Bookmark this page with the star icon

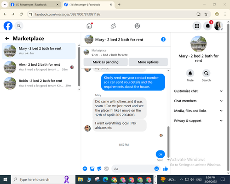pyautogui.click(x=206, y=14)
